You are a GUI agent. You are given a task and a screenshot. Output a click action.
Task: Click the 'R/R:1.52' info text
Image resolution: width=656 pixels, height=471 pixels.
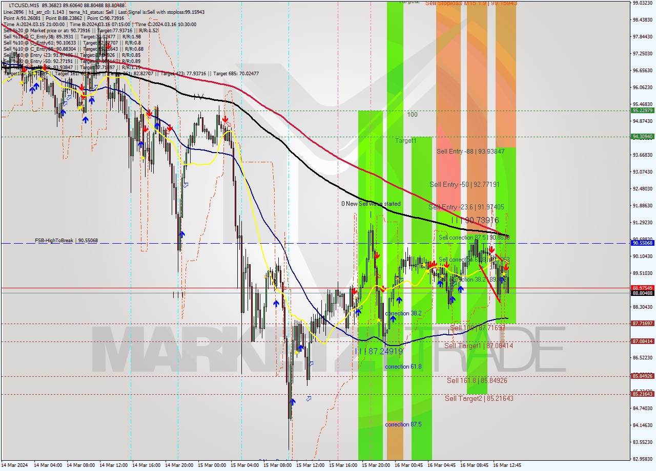(x=149, y=31)
